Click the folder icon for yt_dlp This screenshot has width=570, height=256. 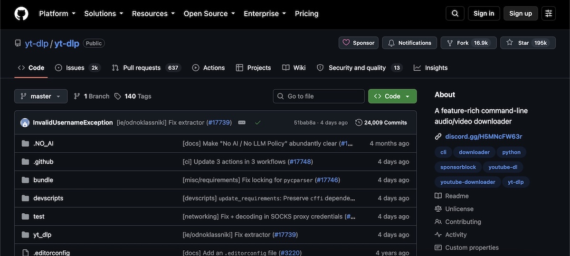(x=25, y=235)
